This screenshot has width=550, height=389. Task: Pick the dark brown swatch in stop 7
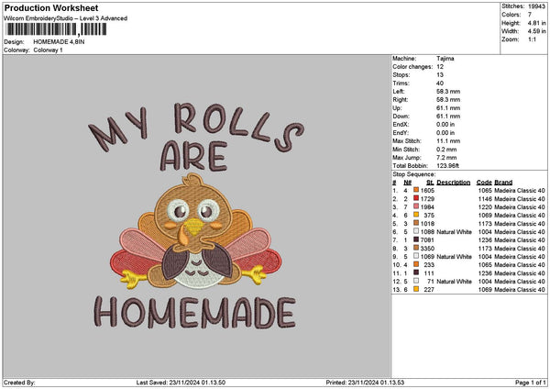[416, 239]
